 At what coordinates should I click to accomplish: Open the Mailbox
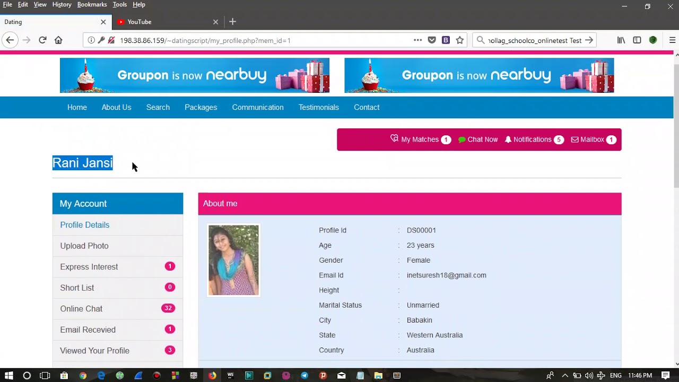(x=593, y=140)
